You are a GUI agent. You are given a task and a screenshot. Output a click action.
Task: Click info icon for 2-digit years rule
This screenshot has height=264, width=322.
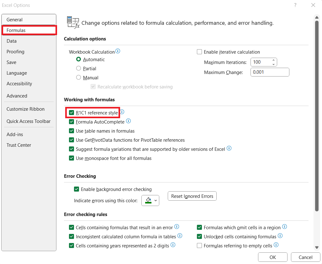coord(173,245)
